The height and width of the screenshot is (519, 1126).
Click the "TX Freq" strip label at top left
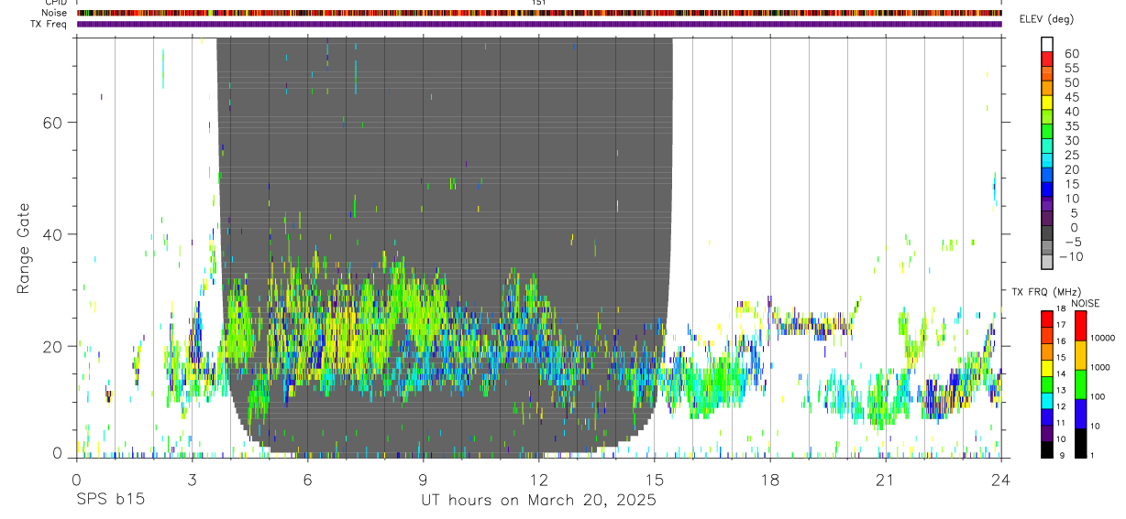tap(50, 24)
